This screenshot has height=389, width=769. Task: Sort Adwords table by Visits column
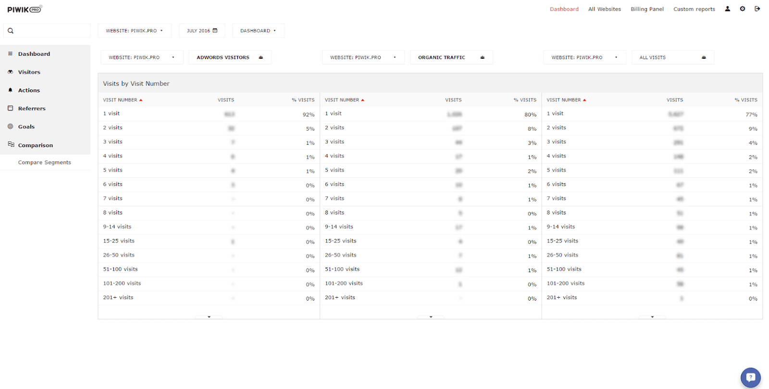click(x=226, y=100)
